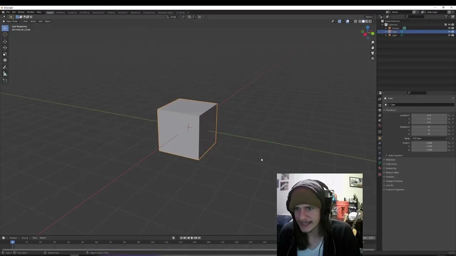Open the Object Mode dropdown
The image size is (456, 256).
click(12, 21)
